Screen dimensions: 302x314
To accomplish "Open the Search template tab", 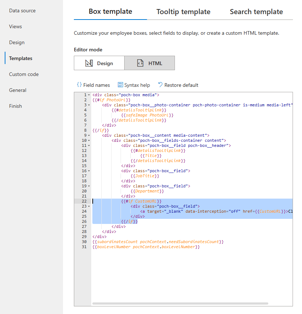I will (256, 12).
